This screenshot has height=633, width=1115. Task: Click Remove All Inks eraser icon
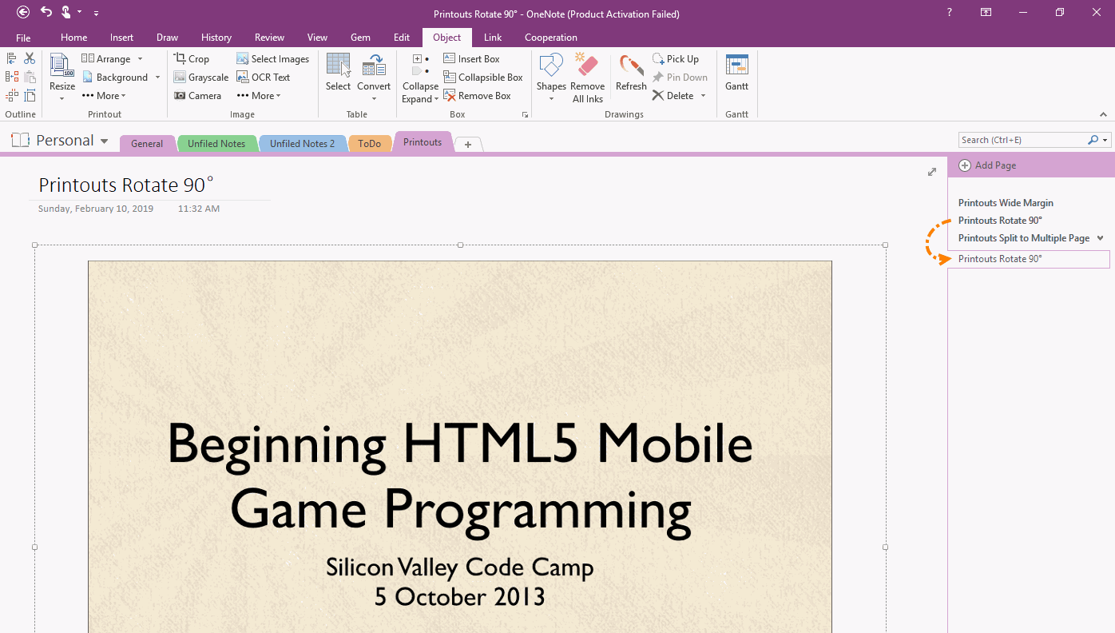(587, 66)
